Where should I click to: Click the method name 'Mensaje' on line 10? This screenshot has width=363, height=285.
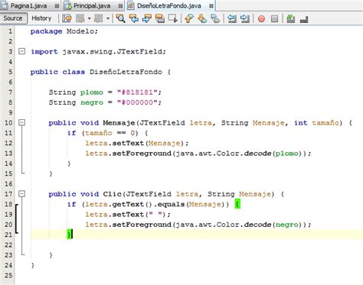(119, 123)
